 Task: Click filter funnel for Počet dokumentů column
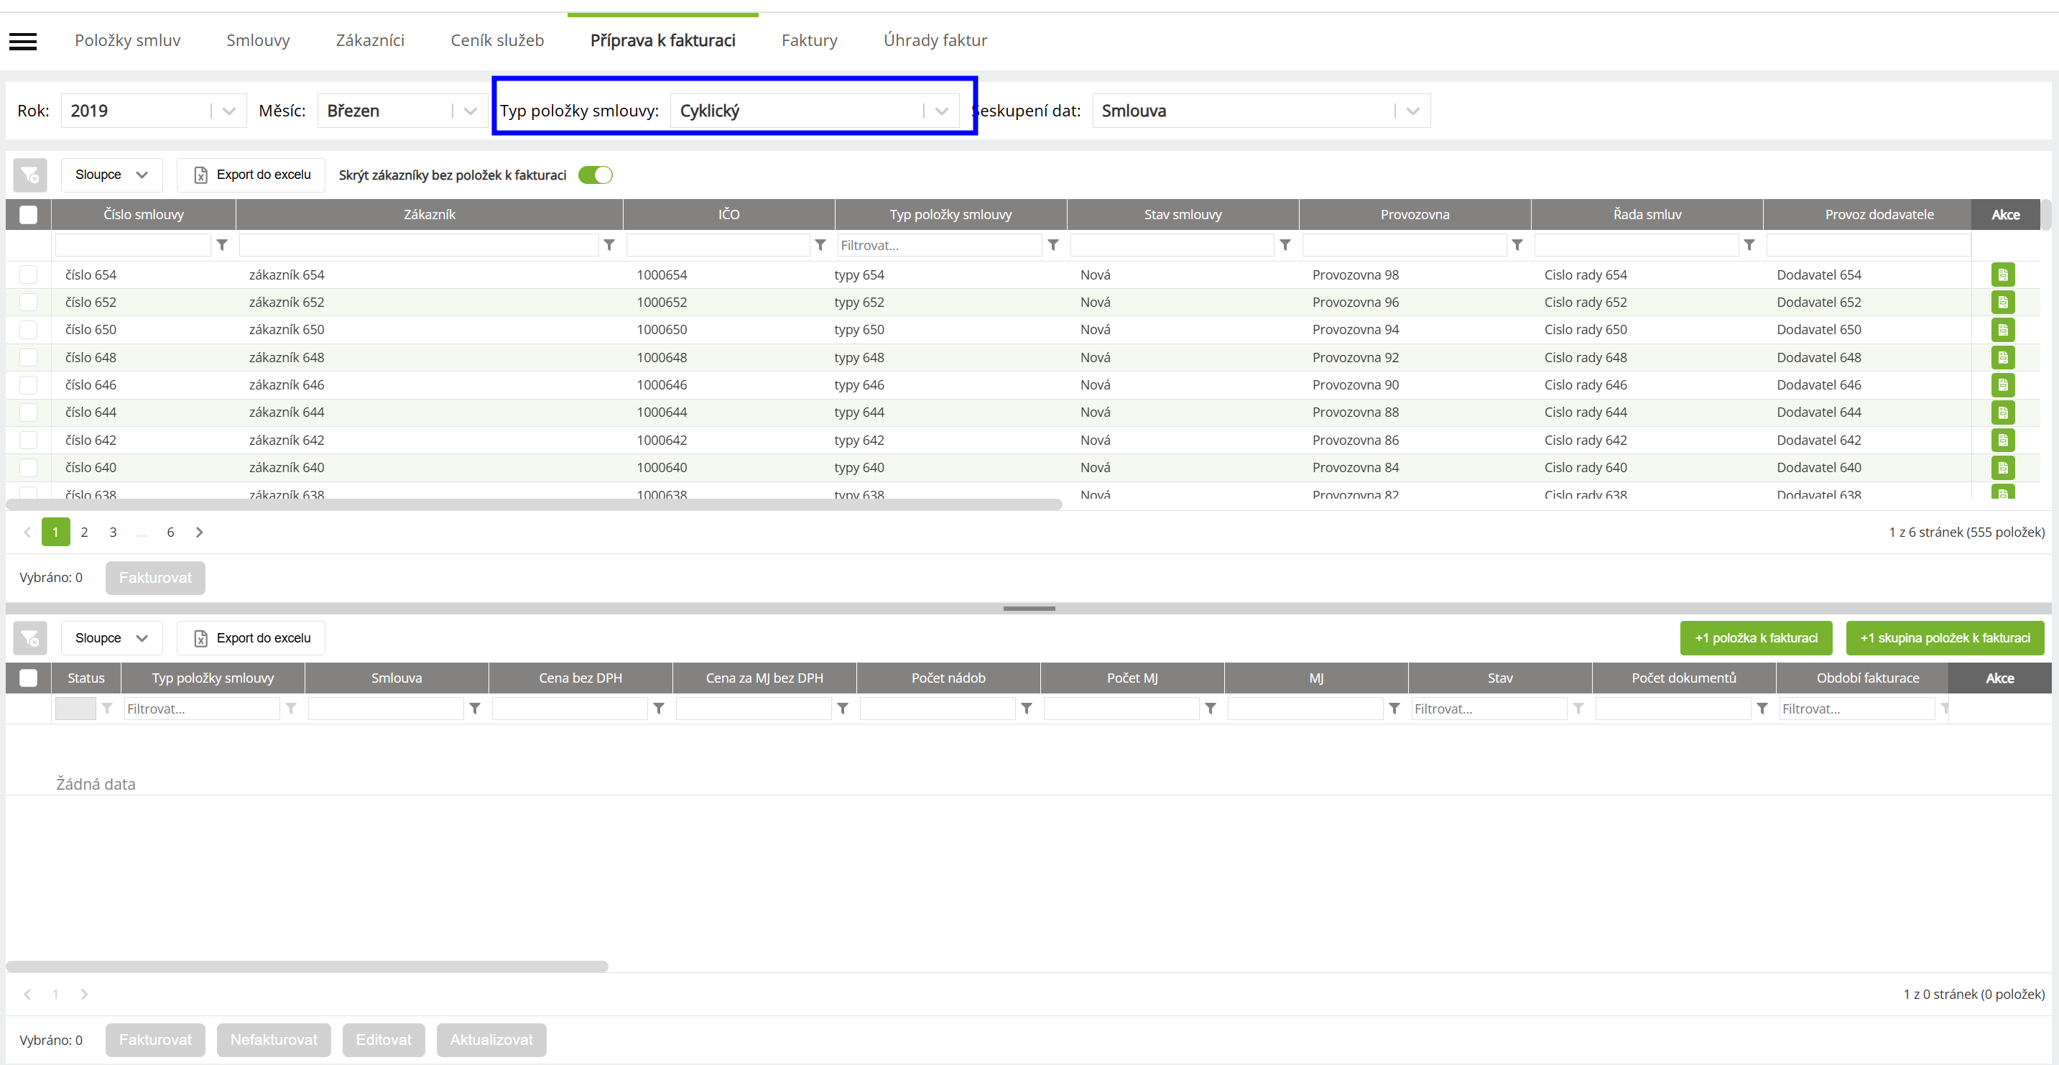click(1762, 709)
